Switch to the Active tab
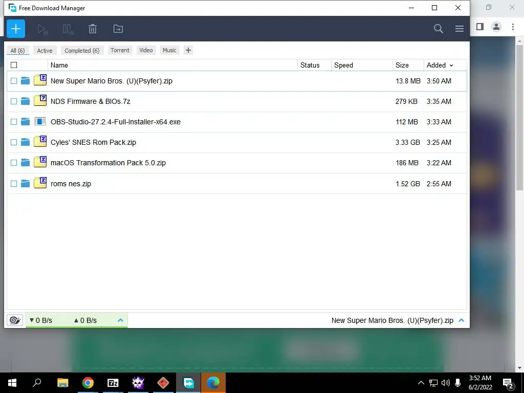 pyautogui.click(x=45, y=51)
